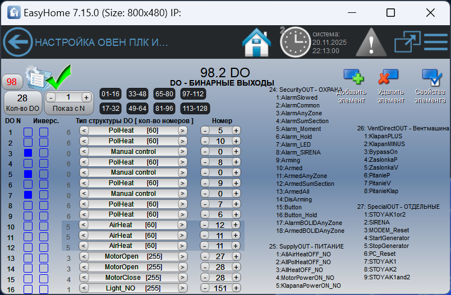
Task: Increase Показ с N value with plus
Action: (x=86, y=97)
